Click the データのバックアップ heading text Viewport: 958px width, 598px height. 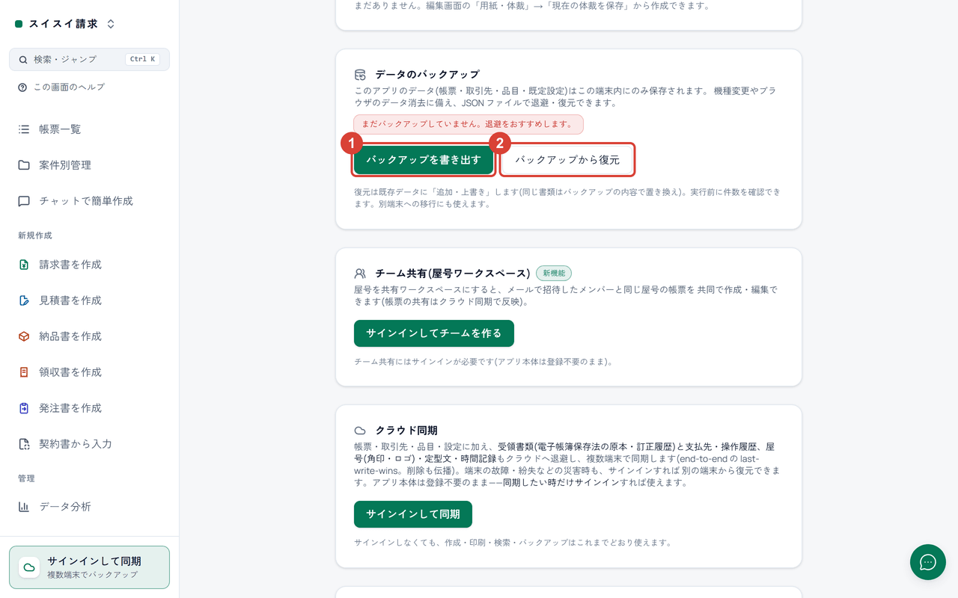[x=427, y=75]
